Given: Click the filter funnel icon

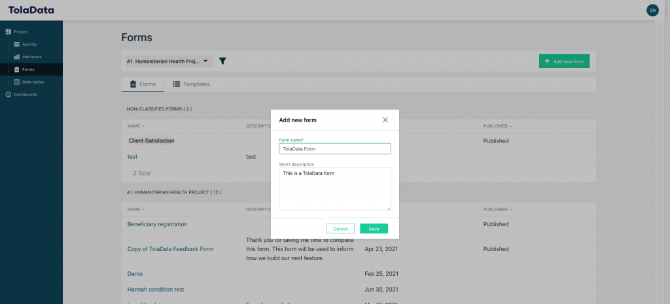Looking at the screenshot, I should (x=222, y=61).
